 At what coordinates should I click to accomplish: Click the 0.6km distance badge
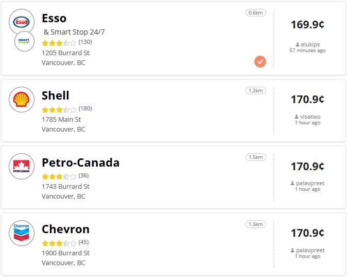point(256,12)
